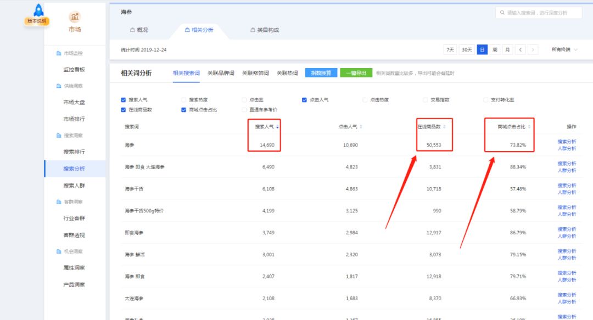Select the 日 period button
This screenshot has width=593, height=320.
pyautogui.click(x=482, y=49)
